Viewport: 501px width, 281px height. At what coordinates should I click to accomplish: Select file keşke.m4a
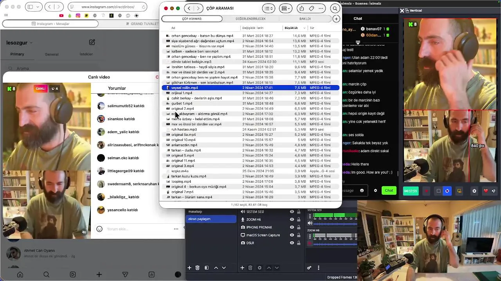250,171
